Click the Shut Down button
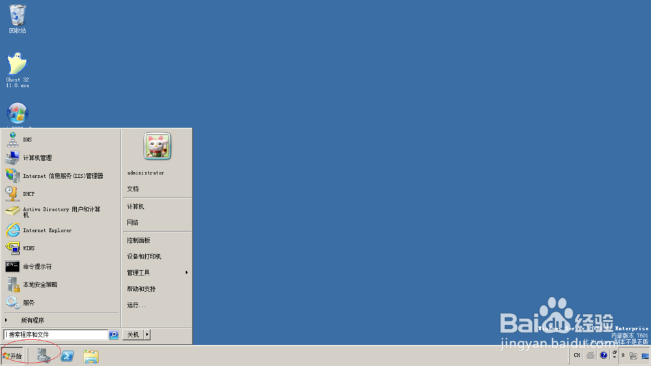The width and height of the screenshot is (651, 366). pyautogui.click(x=133, y=335)
